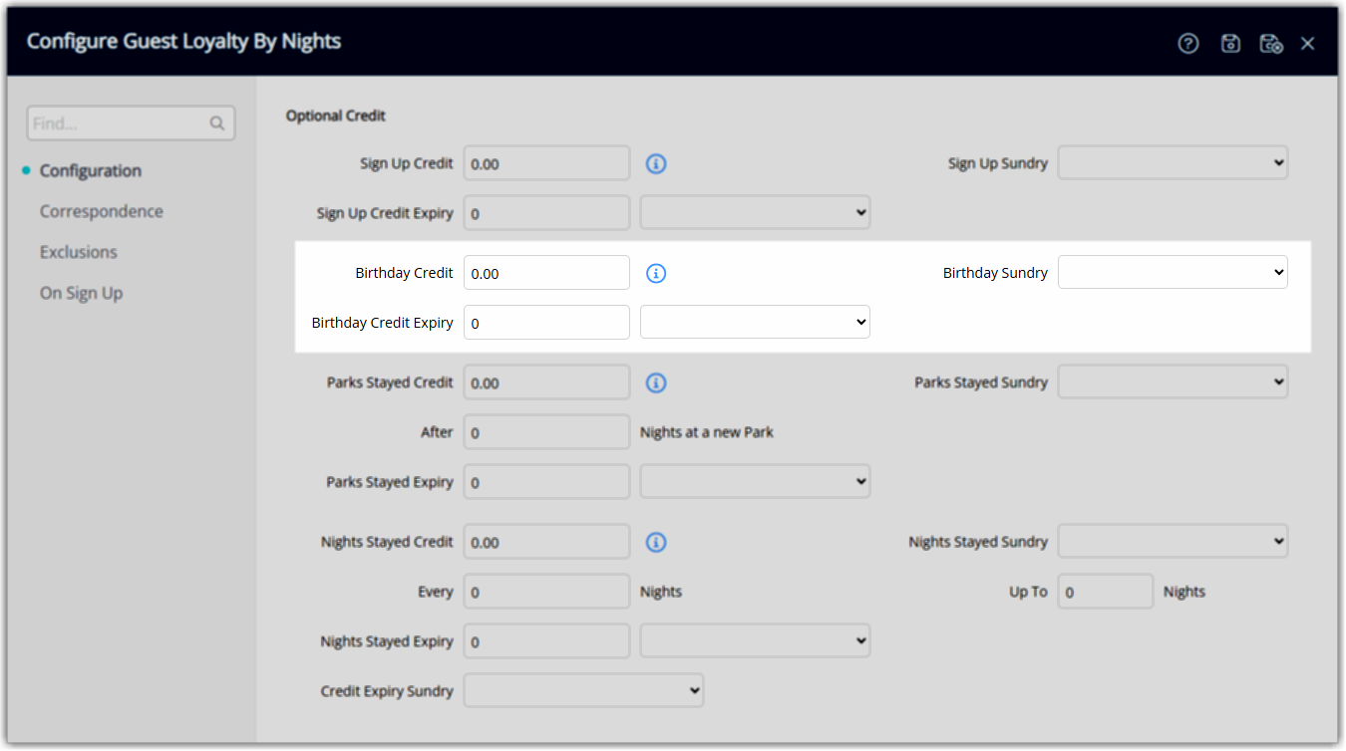
Task: Close the Configure Guest Loyalty window
Action: (x=1308, y=43)
